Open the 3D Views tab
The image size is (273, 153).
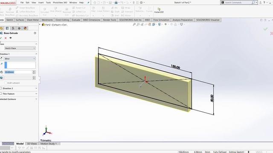pos(32,144)
